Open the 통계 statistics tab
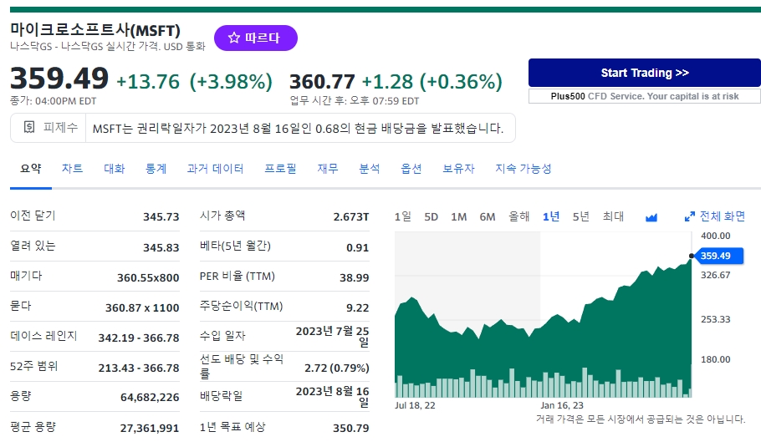Viewport: 761px width, 447px height. (x=156, y=169)
